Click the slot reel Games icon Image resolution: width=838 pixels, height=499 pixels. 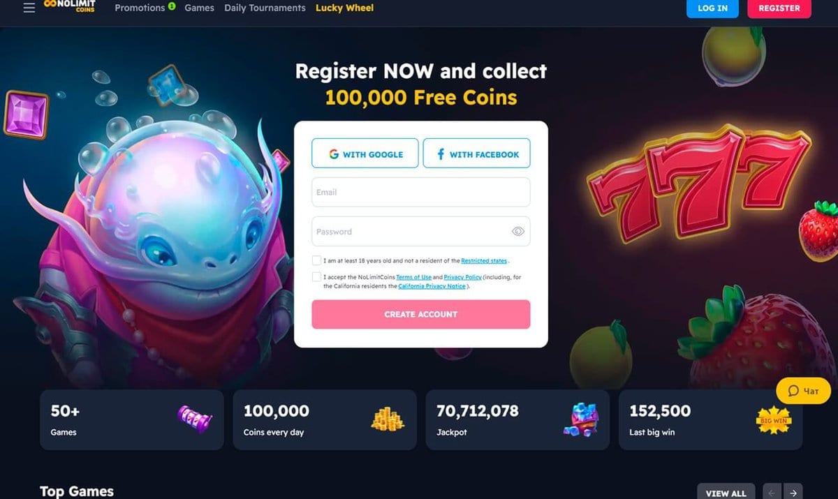click(x=195, y=420)
